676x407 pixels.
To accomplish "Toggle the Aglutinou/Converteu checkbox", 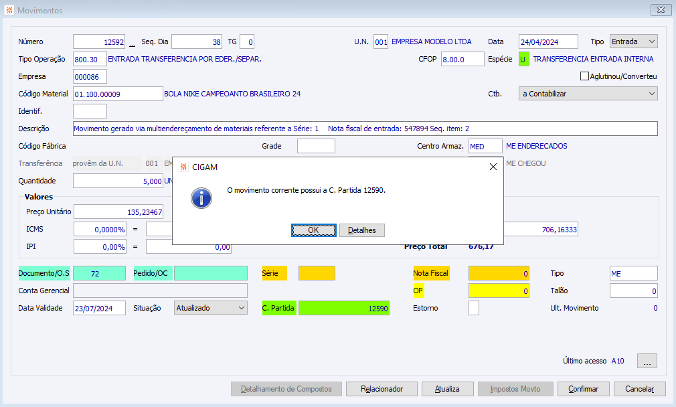I will tap(584, 76).
